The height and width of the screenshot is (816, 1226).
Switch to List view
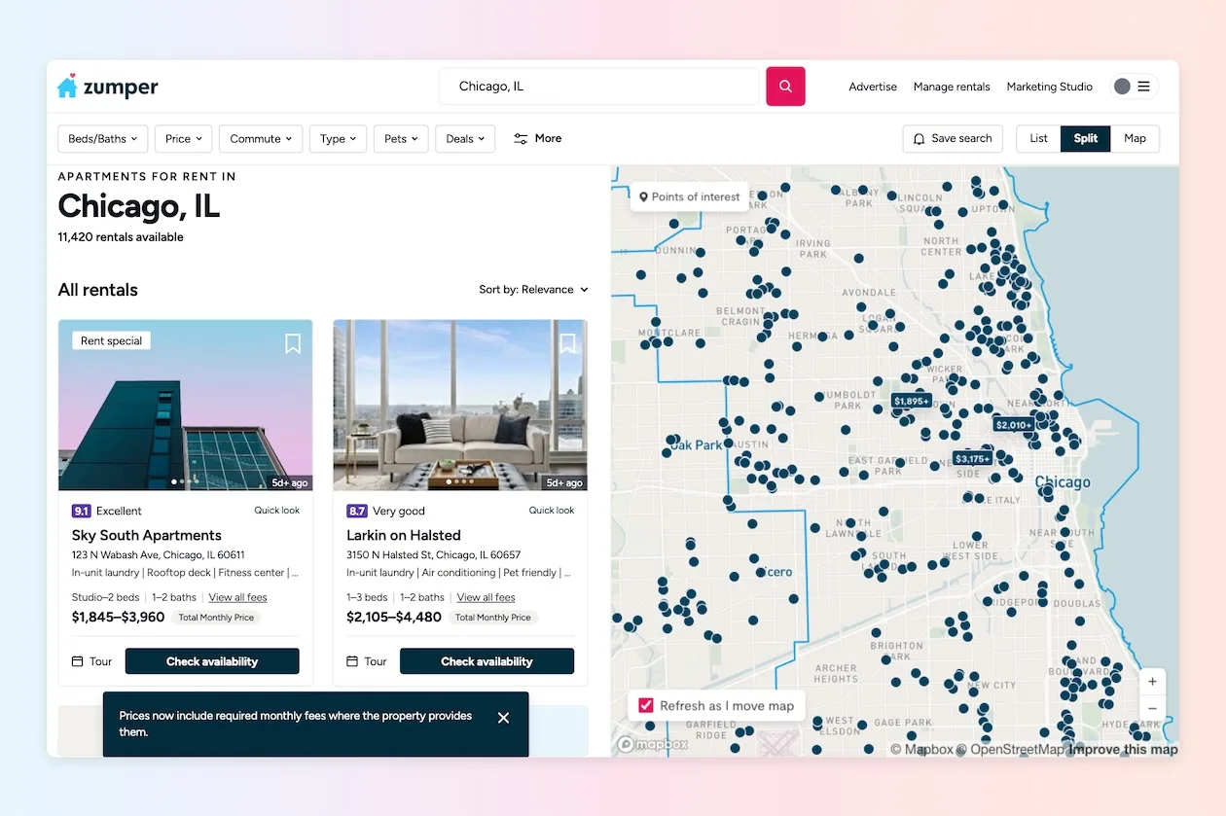click(1038, 138)
